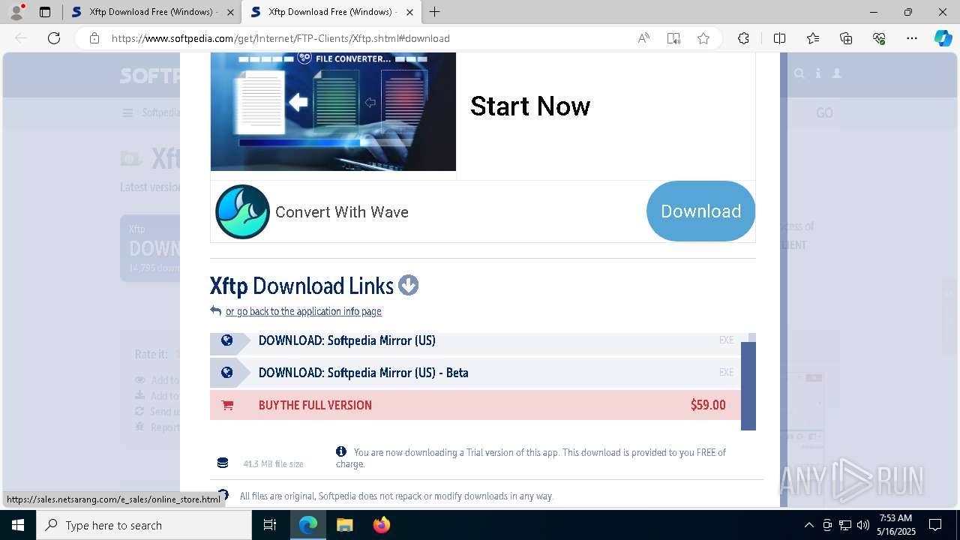Image resolution: width=960 pixels, height=540 pixels.
Task: Open the Copilot sidebar icon
Action: (x=943, y=38)
